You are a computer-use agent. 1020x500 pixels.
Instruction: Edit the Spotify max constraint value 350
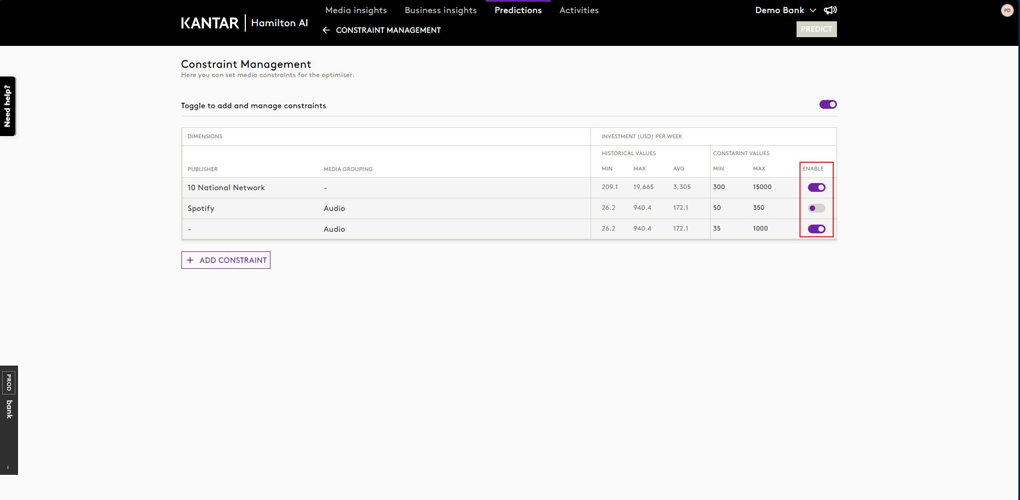pos(758,208)
